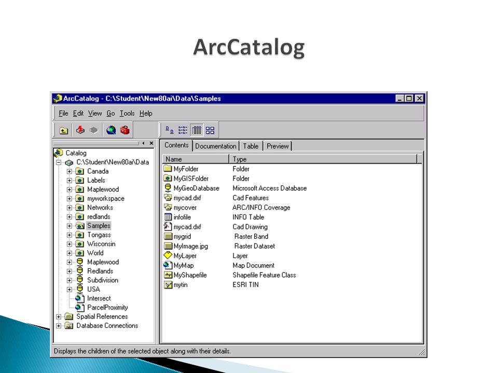Screen dimensions: 498x373
Task: Click the ParcelProximity map document icon
Action: (80, 307)
